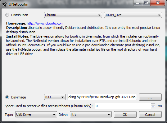Minimize the UNetbootin window
Image resolution: width=167 pixels, height=123 pixels.
(138, 3)
